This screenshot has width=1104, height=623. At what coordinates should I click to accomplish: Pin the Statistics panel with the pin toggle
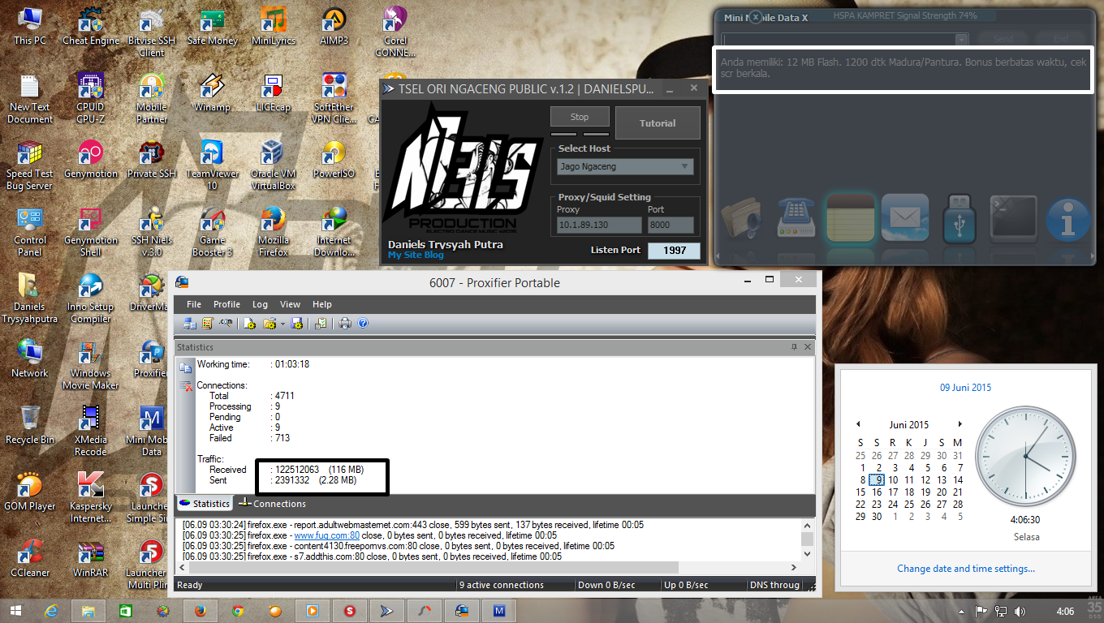[x=795, y=346]
